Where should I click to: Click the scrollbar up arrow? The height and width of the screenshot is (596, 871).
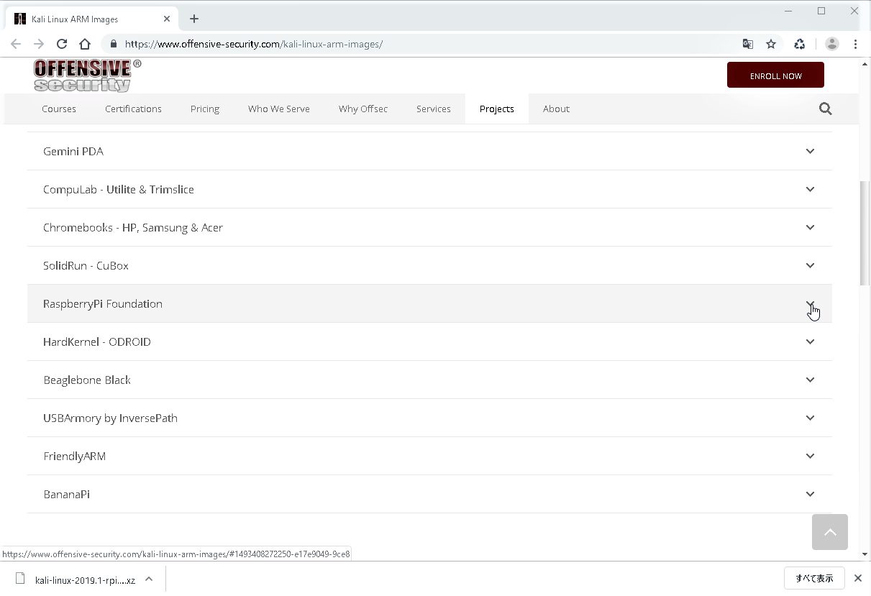(x=865, y=64)
